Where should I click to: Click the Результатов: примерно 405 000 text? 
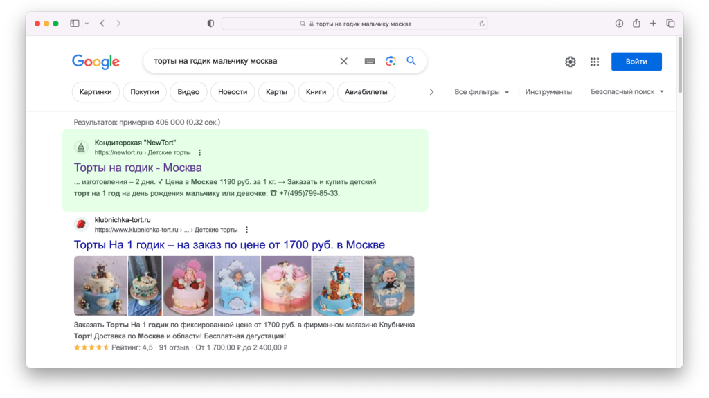(147, 122)
